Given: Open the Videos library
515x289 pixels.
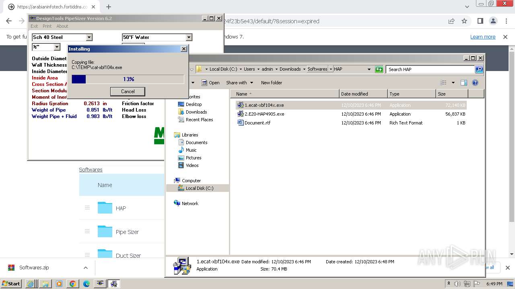Looking at the screenshot, I should click(x=192, y=165).
